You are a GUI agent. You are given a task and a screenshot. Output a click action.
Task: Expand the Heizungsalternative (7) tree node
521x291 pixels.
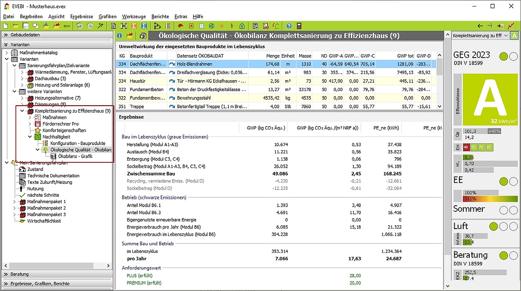(x=23, y=98)
